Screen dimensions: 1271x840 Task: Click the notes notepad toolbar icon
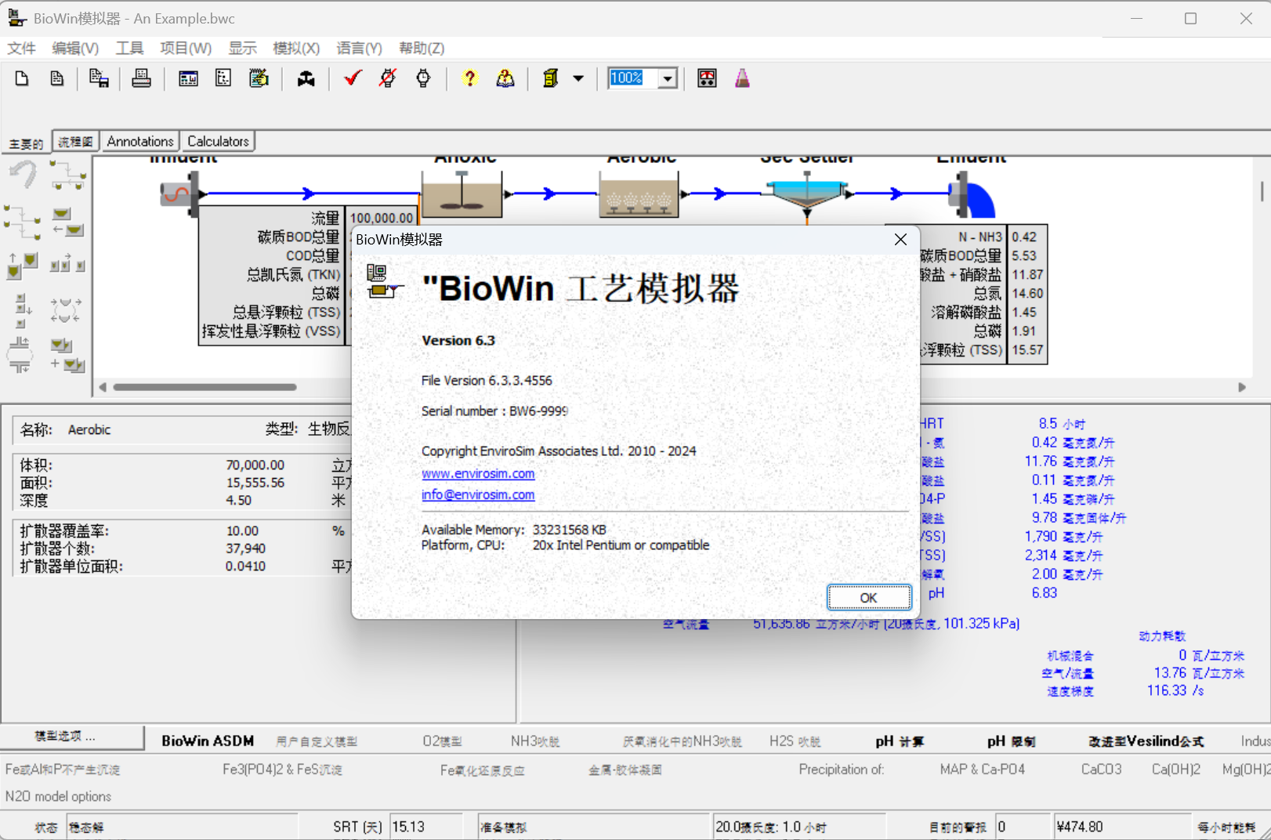coord(259,78)
